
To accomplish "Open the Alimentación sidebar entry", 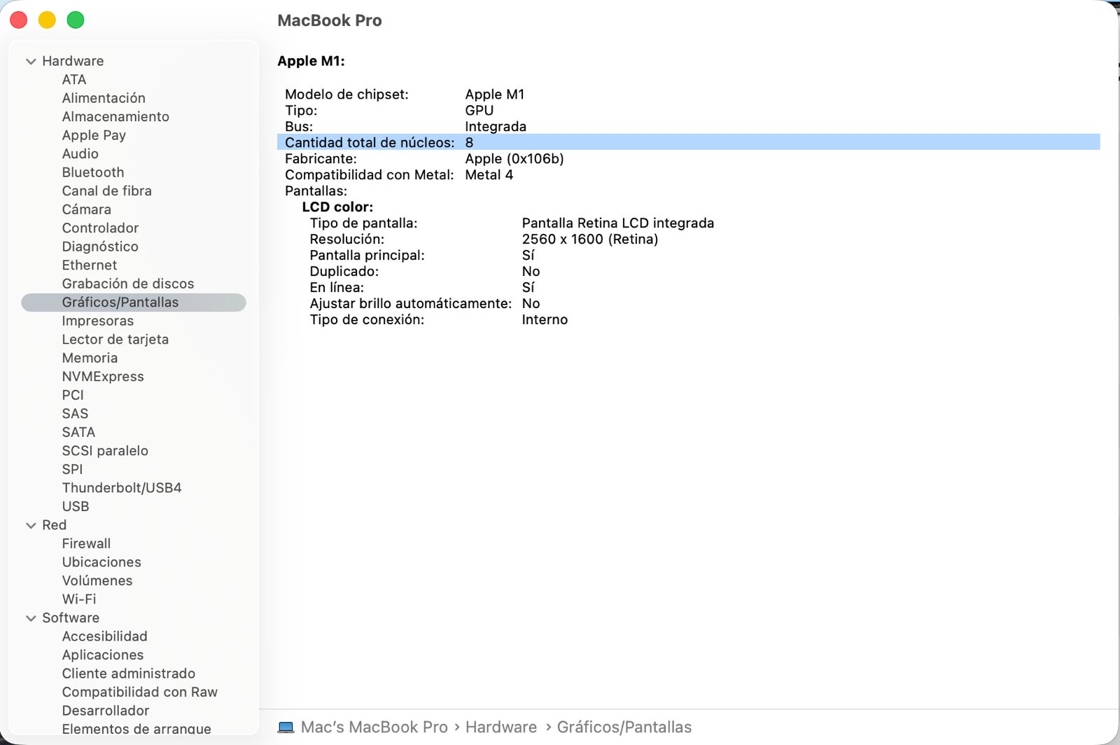I will [104, 98].
